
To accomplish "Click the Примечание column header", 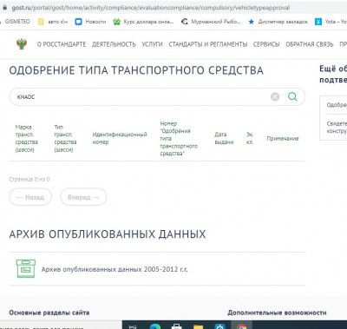I will 283,138.
